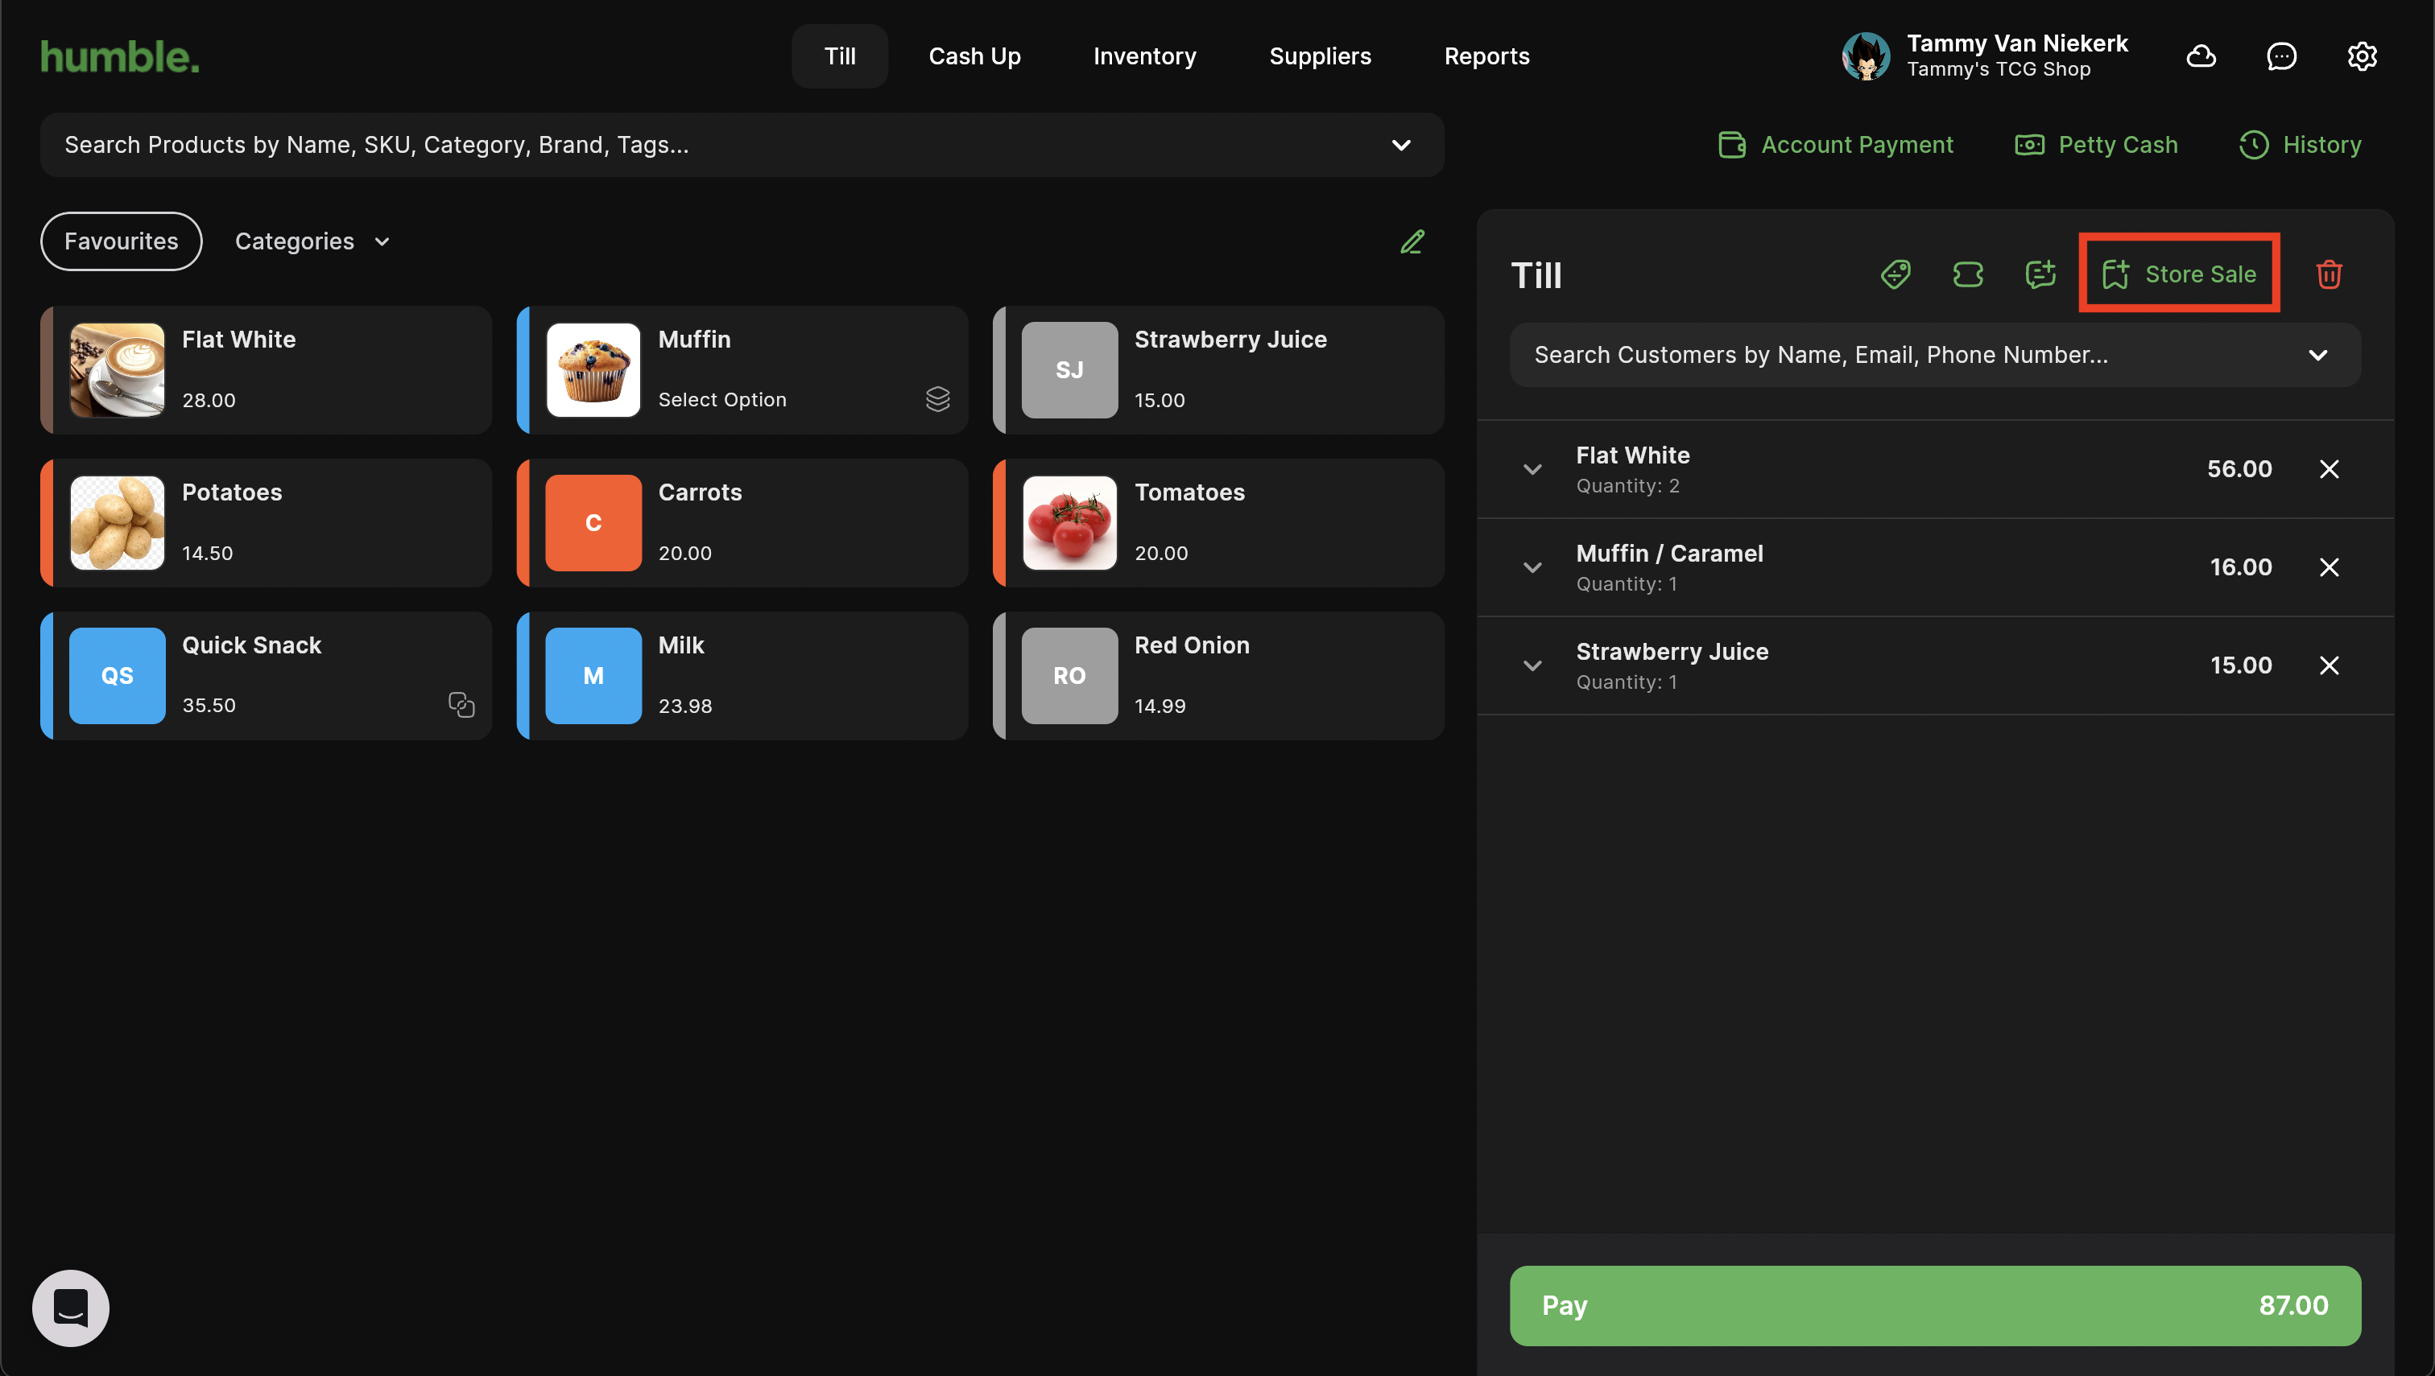Open the settings gear icon
Image resolution: width=2435 pixels, height=1376 pixels.
(x=2361, y=56)
